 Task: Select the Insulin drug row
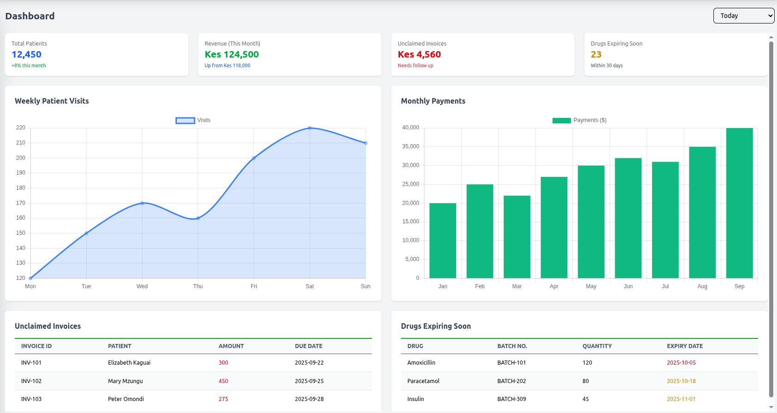pos(579,399)
